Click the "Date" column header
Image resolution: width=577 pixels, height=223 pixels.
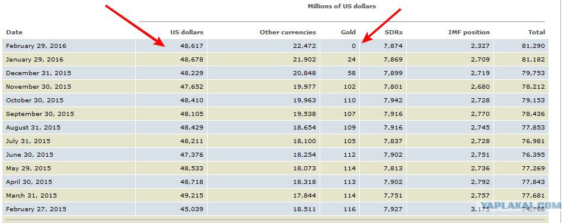click(x=14, y=33)
